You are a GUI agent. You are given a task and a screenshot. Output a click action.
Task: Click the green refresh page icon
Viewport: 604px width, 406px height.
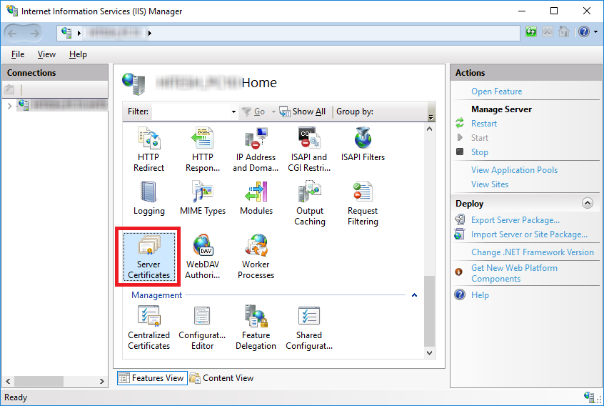[531, 32]
